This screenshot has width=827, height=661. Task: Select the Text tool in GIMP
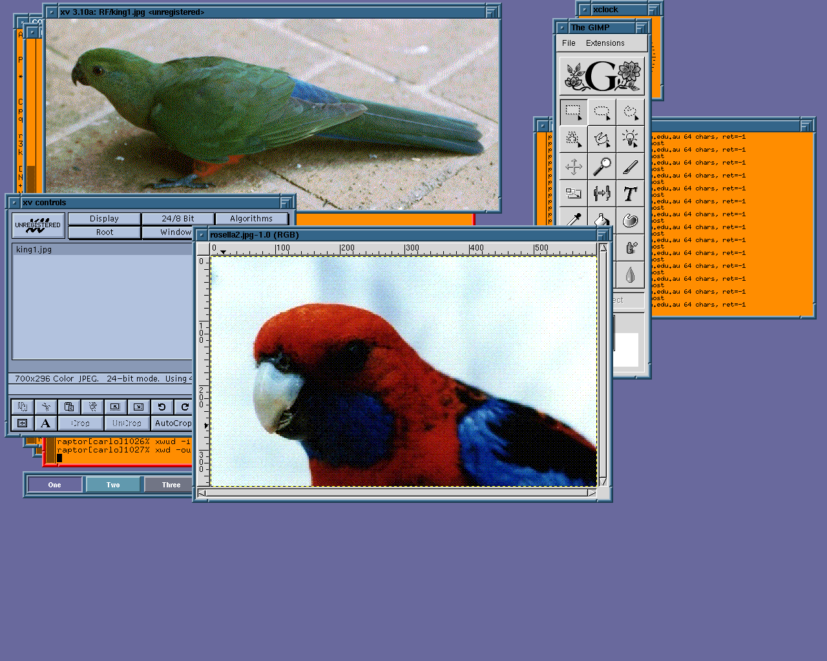[630, 194]
